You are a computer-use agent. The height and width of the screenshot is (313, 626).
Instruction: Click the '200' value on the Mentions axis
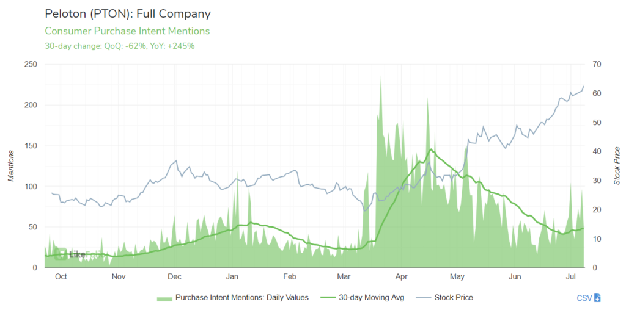[31, 105]
